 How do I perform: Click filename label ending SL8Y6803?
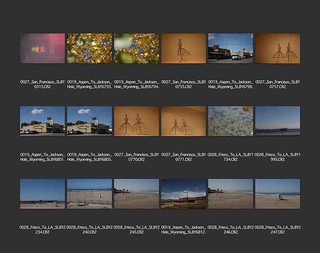pos(90,157)
